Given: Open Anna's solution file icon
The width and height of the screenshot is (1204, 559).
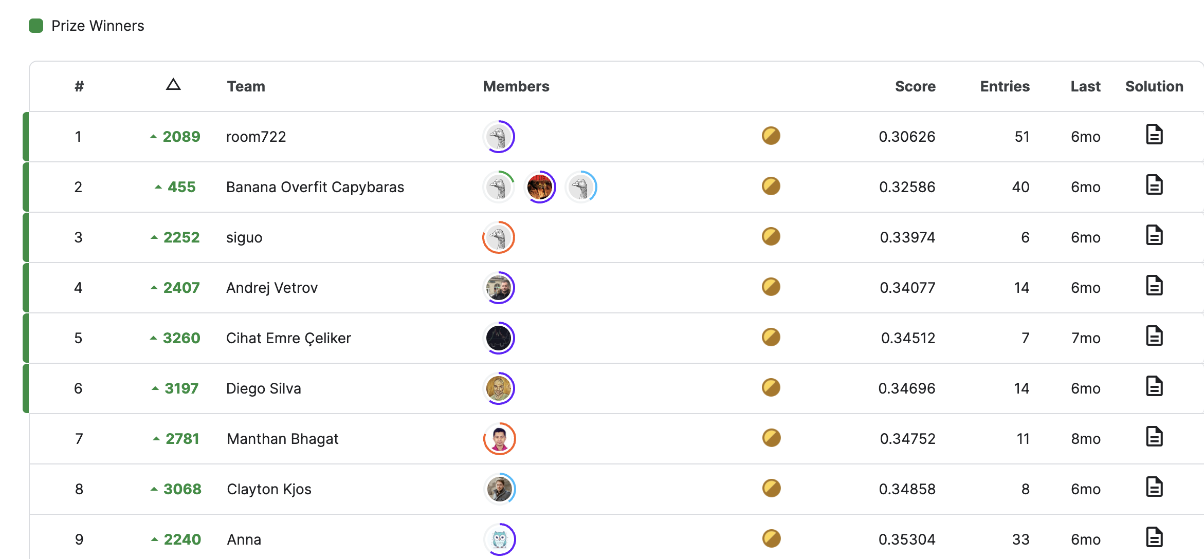Looking at the screenshot, I should pos(1154,538).
